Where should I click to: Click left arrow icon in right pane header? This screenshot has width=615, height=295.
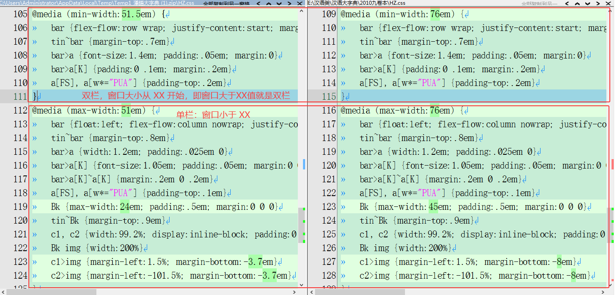pyautogui.click(x=567, y=3)
